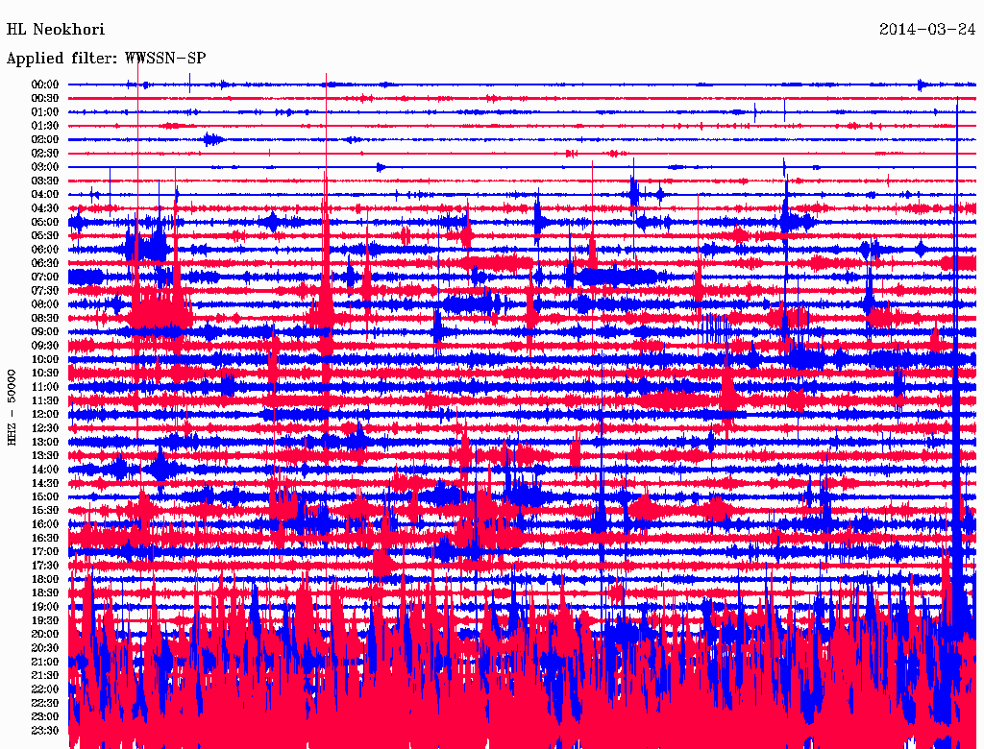Click the 10:00 time label
Viewport: 984px width, 749px height.
[x=45, y=359]
